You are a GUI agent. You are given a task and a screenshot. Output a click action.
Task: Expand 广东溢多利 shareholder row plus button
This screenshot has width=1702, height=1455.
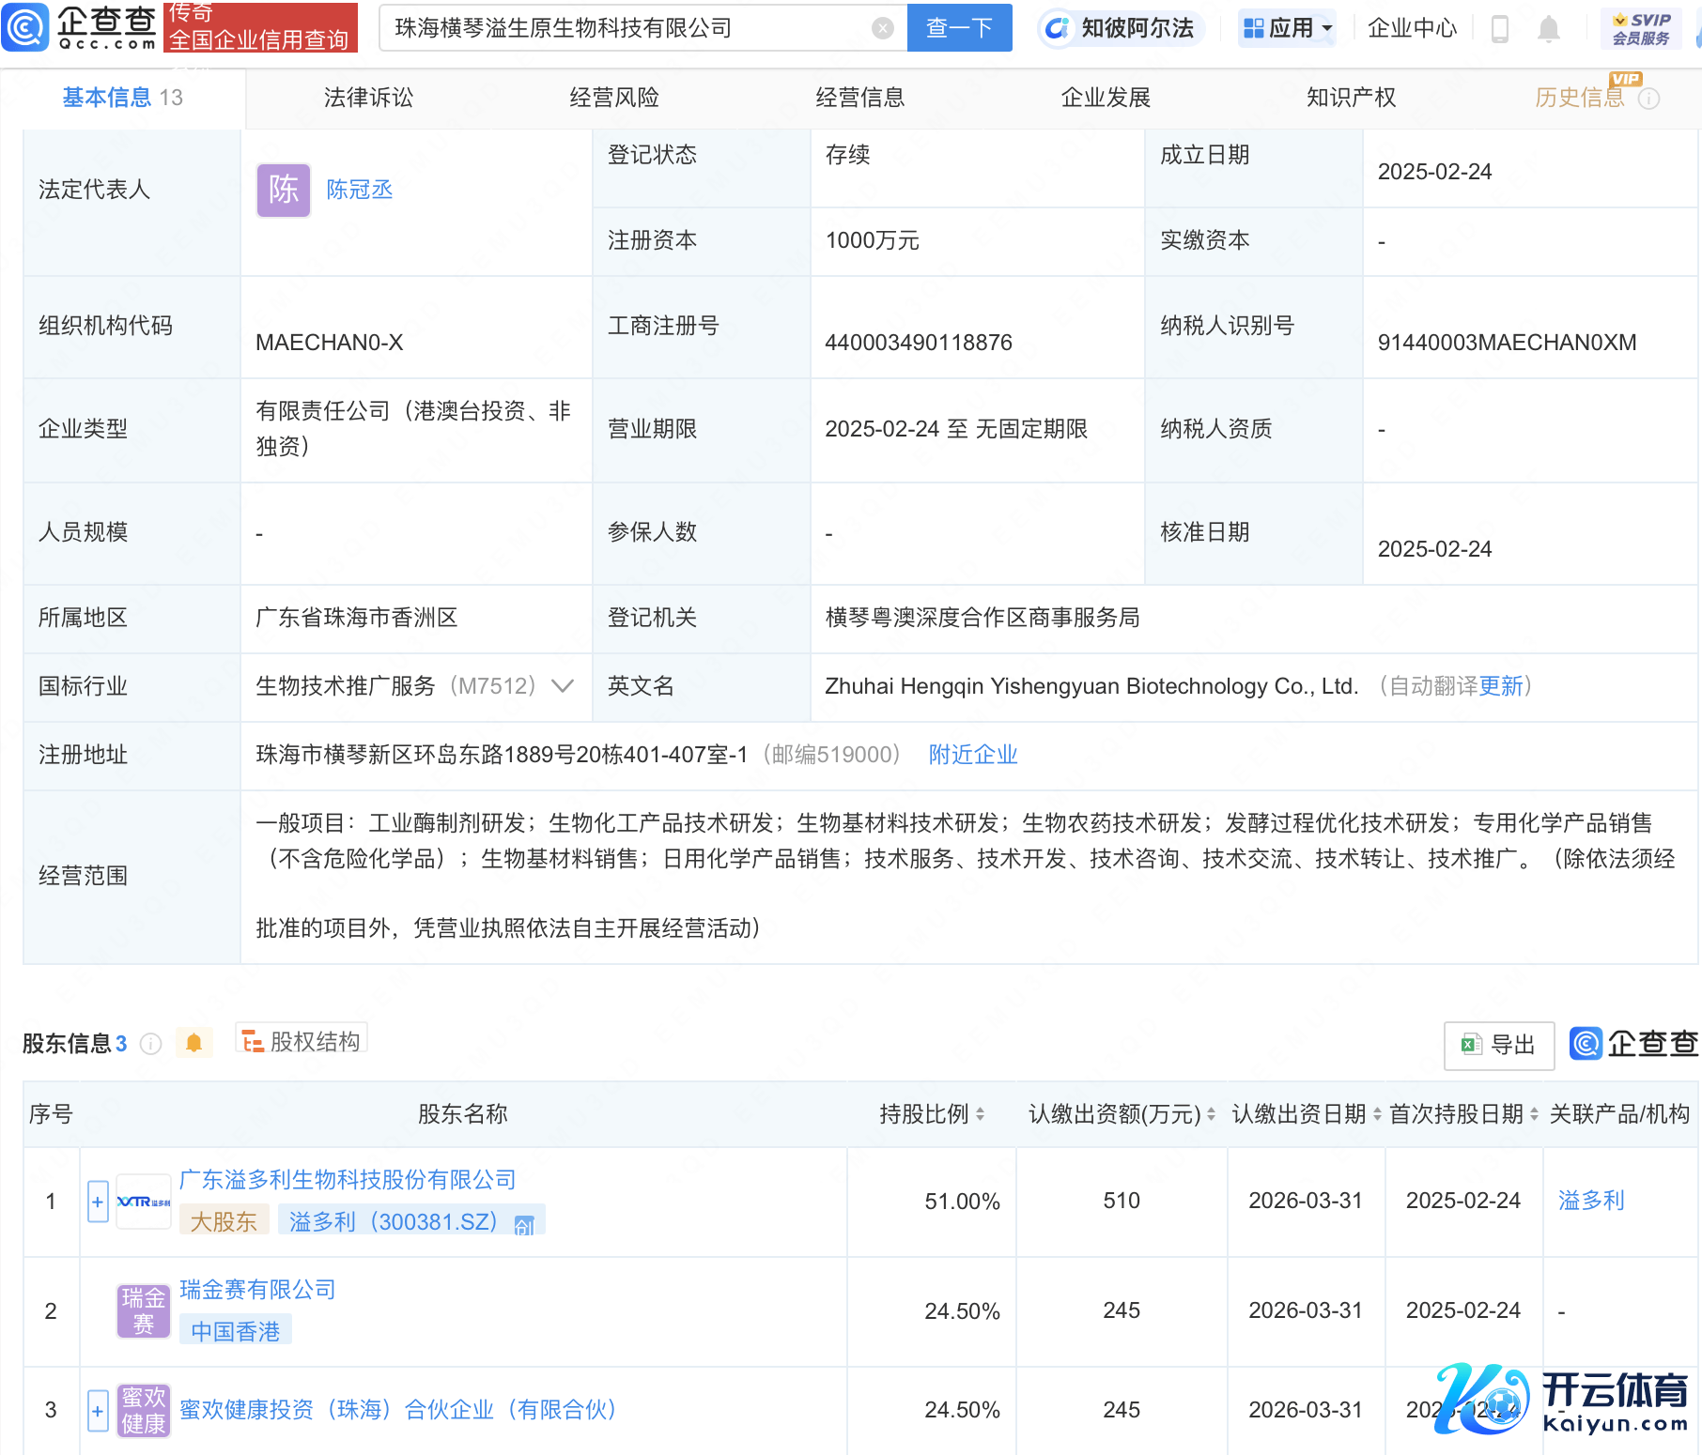coord(98,1202)
